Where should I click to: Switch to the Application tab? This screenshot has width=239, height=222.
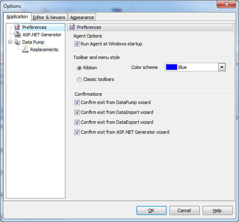click(x=17, y=17)
